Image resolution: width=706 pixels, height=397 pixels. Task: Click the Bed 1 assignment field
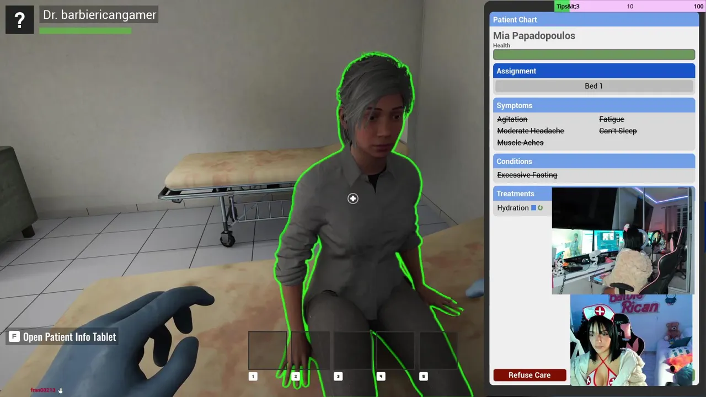pyautogui.click(x=593, y=86)
